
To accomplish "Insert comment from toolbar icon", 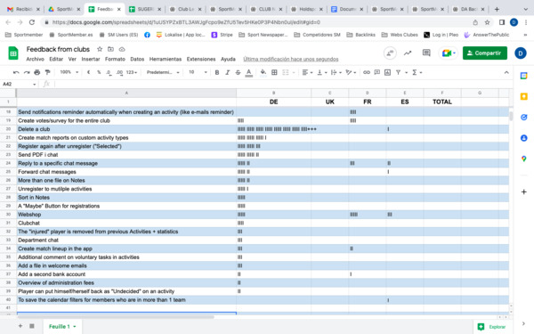I will tap(377, 72).
